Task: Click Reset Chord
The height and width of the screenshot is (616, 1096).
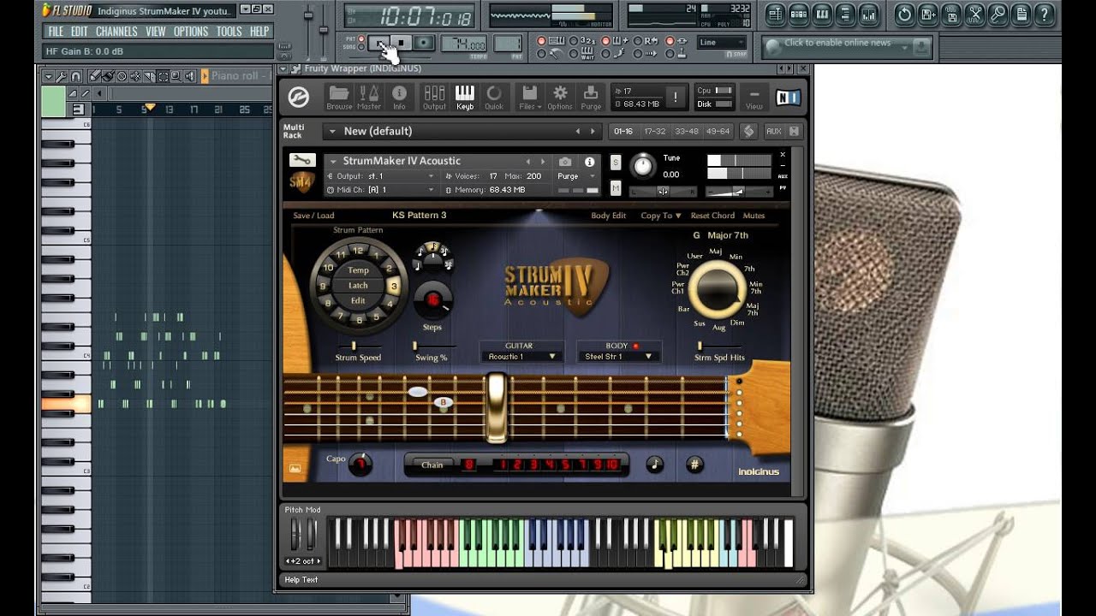Action: 712,216
